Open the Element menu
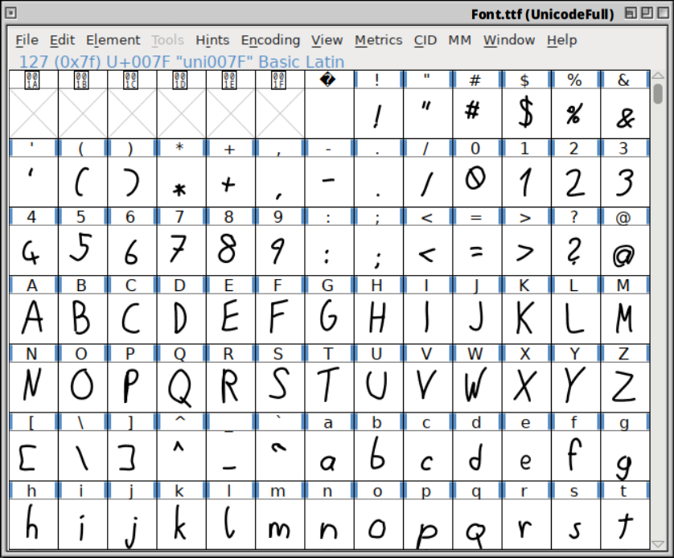This screenshot has height=558, width=674. pos(113,40)
